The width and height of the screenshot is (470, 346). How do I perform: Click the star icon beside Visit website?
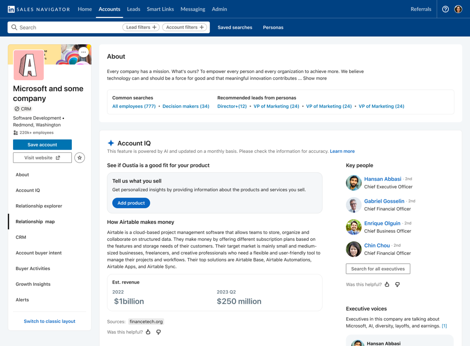point(79,158)
